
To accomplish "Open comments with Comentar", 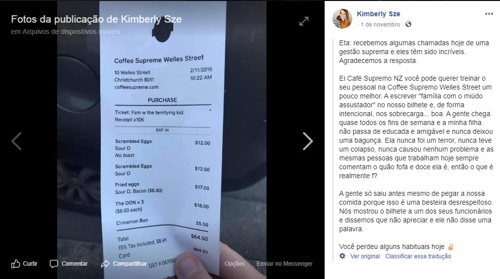I will 68,264.
